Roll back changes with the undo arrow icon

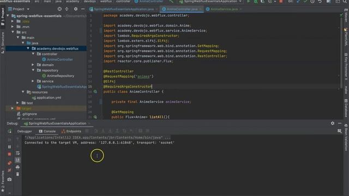pos(320,1)
